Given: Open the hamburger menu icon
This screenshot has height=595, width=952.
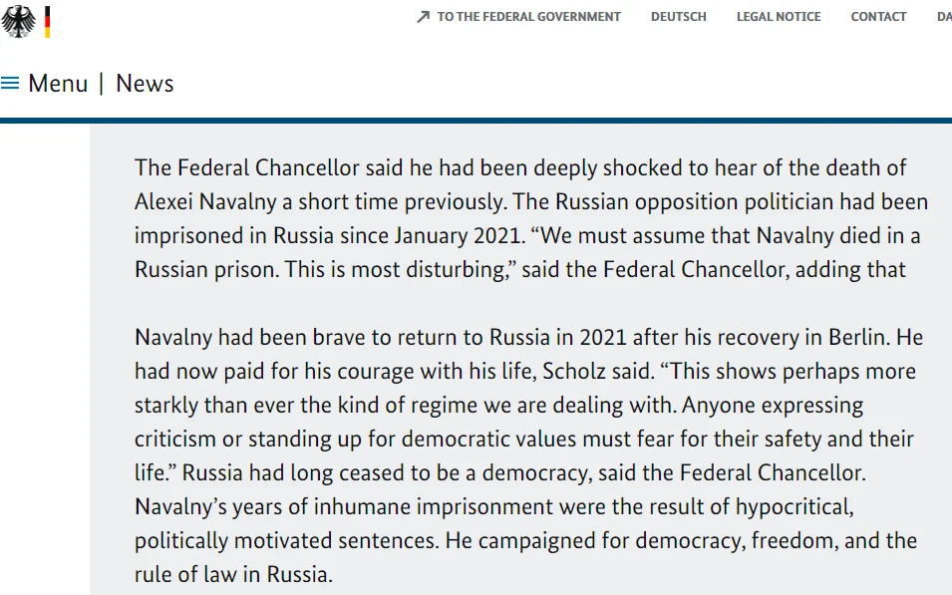Looking at the screenshot, I should [10, 83].
